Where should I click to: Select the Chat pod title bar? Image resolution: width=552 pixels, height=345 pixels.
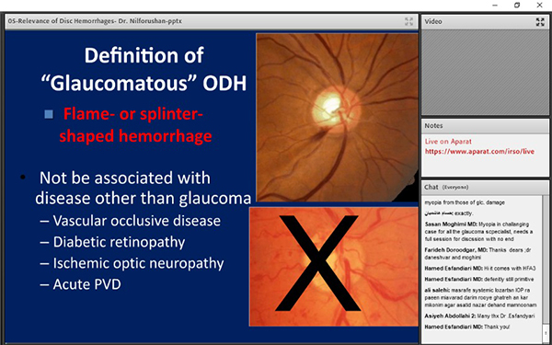coord(485,188)
